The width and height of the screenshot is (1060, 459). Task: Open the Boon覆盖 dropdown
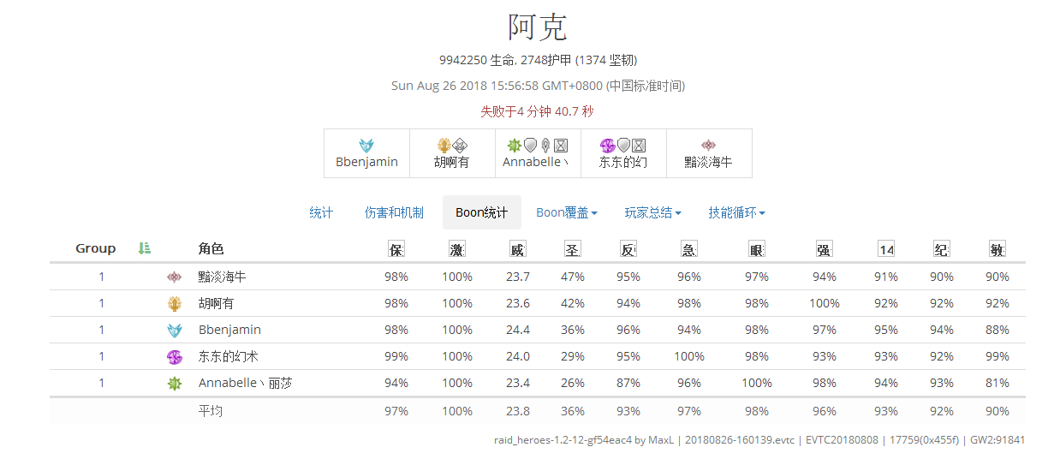566,212
